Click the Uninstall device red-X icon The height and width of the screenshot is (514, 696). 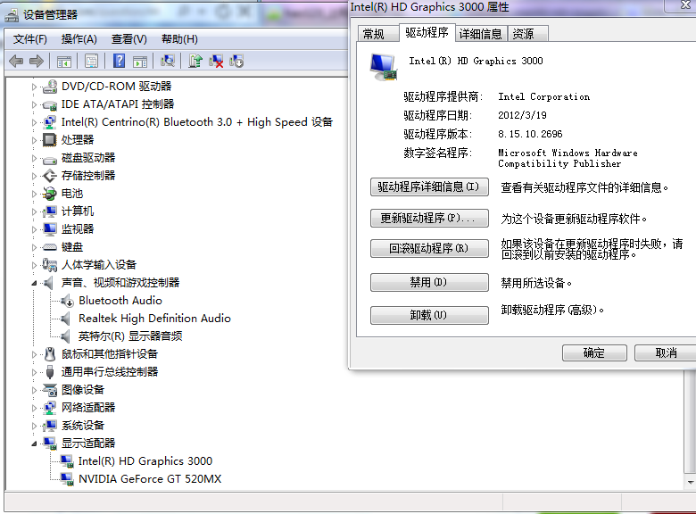pos(216,61)
